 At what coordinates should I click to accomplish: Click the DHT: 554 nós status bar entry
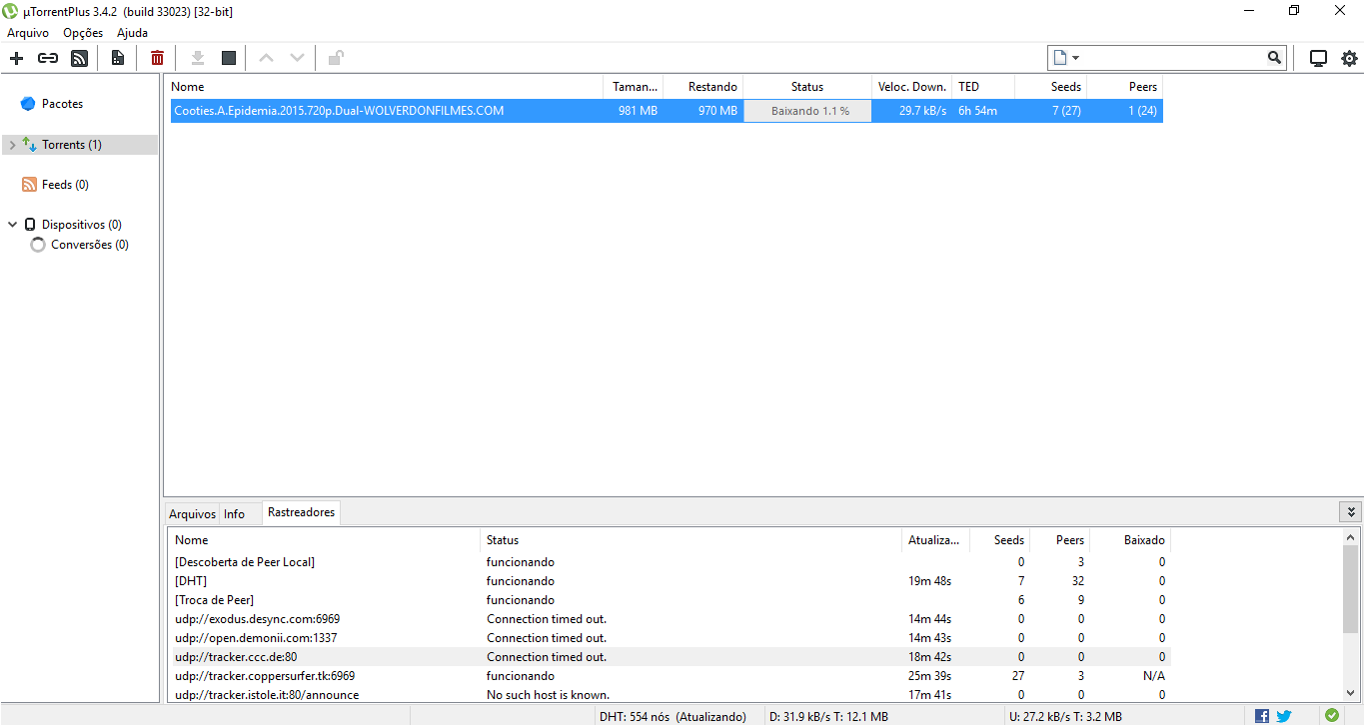coord(673,716)
